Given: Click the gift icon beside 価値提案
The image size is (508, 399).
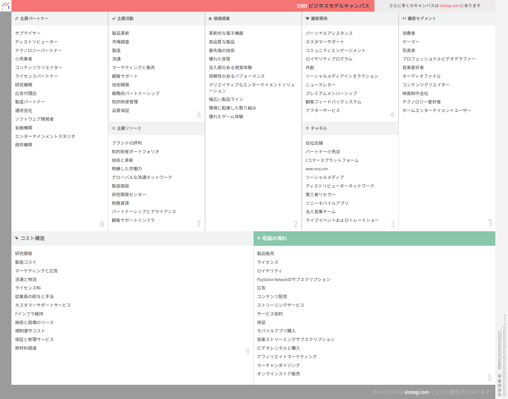Looking at the screenshot, I should pyautogui.click(x=210, y=19).
